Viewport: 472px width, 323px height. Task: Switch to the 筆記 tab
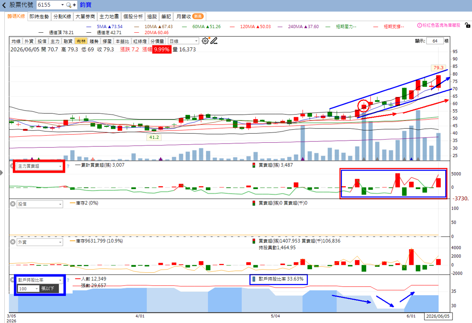click(166, 16)
